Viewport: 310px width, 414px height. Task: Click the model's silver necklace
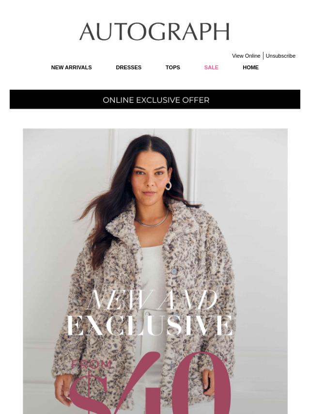(x=152, y=221)
